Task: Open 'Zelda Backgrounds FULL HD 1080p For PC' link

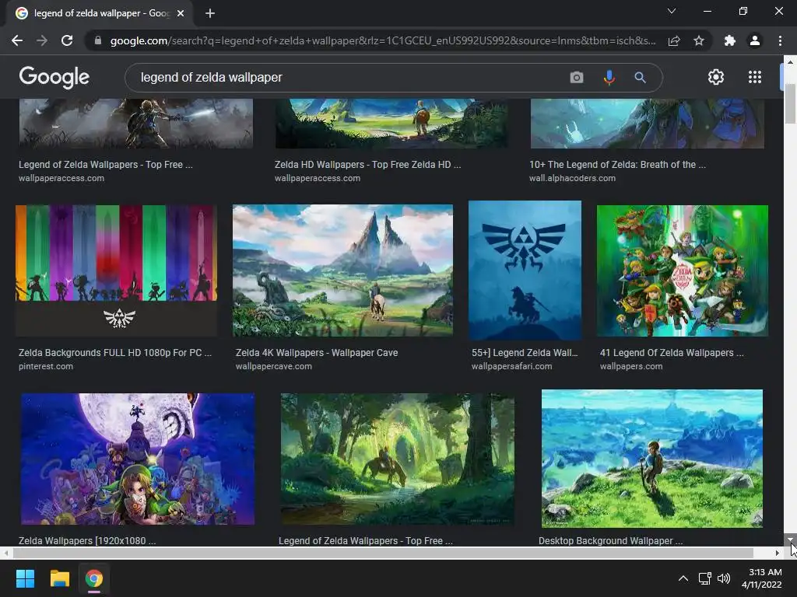Action: pos(115,353)
